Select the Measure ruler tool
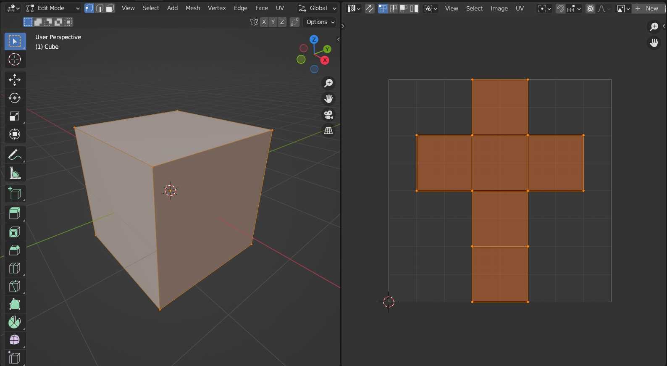This screenshot has width=667, height=366. coord(15,173)
